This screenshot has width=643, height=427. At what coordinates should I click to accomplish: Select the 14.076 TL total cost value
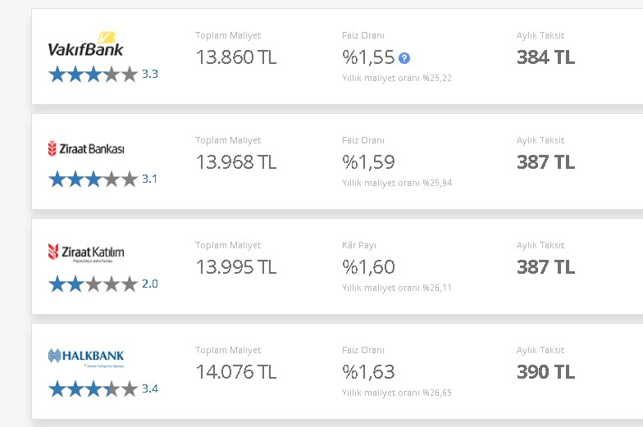tap(236, 372)
